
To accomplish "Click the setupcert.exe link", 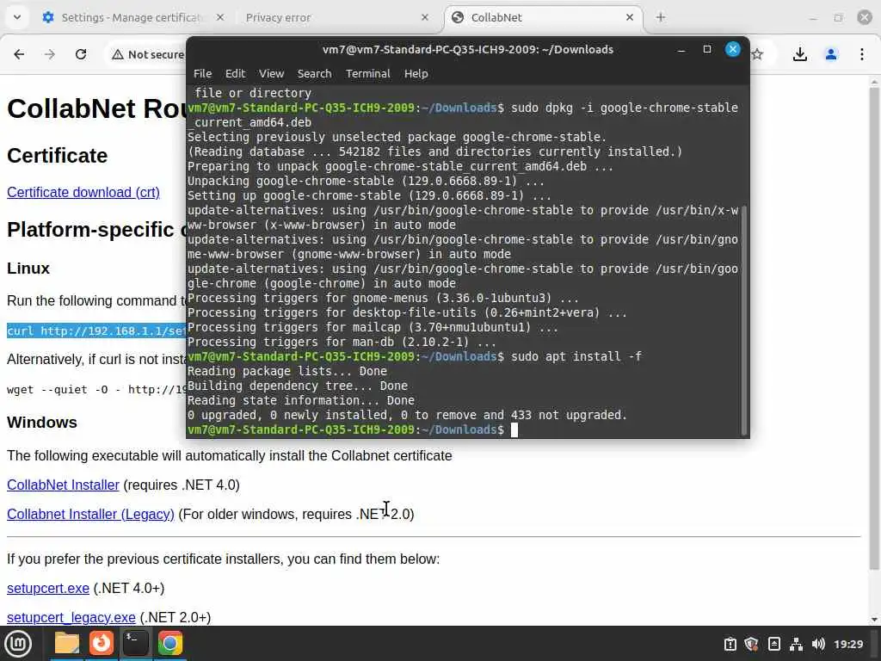I will point(48,588).
